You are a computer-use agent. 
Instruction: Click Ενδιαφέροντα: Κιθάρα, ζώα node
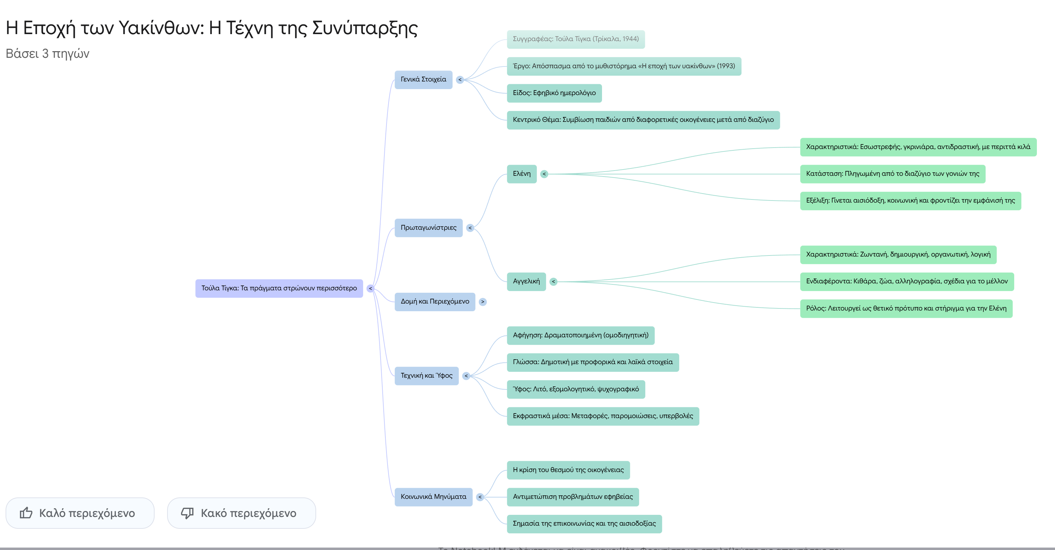(906, 281)
